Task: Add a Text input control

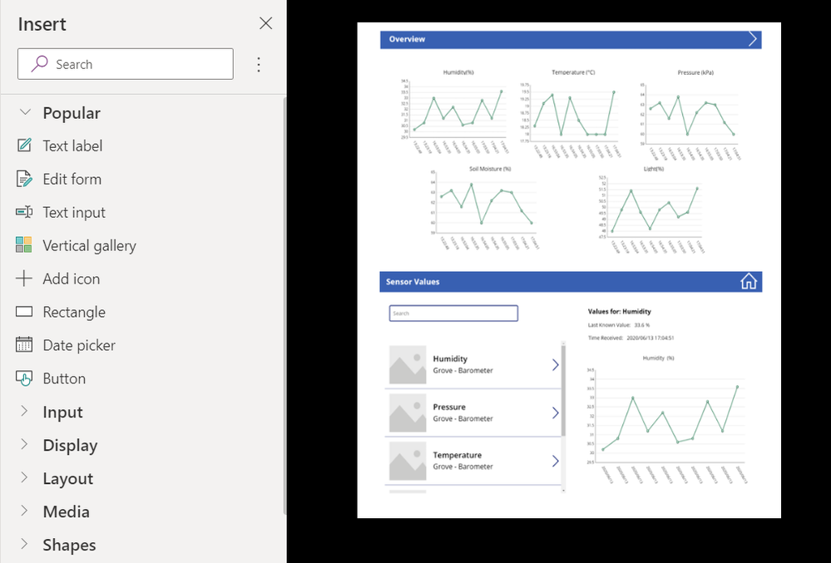Action: point(74,212)
